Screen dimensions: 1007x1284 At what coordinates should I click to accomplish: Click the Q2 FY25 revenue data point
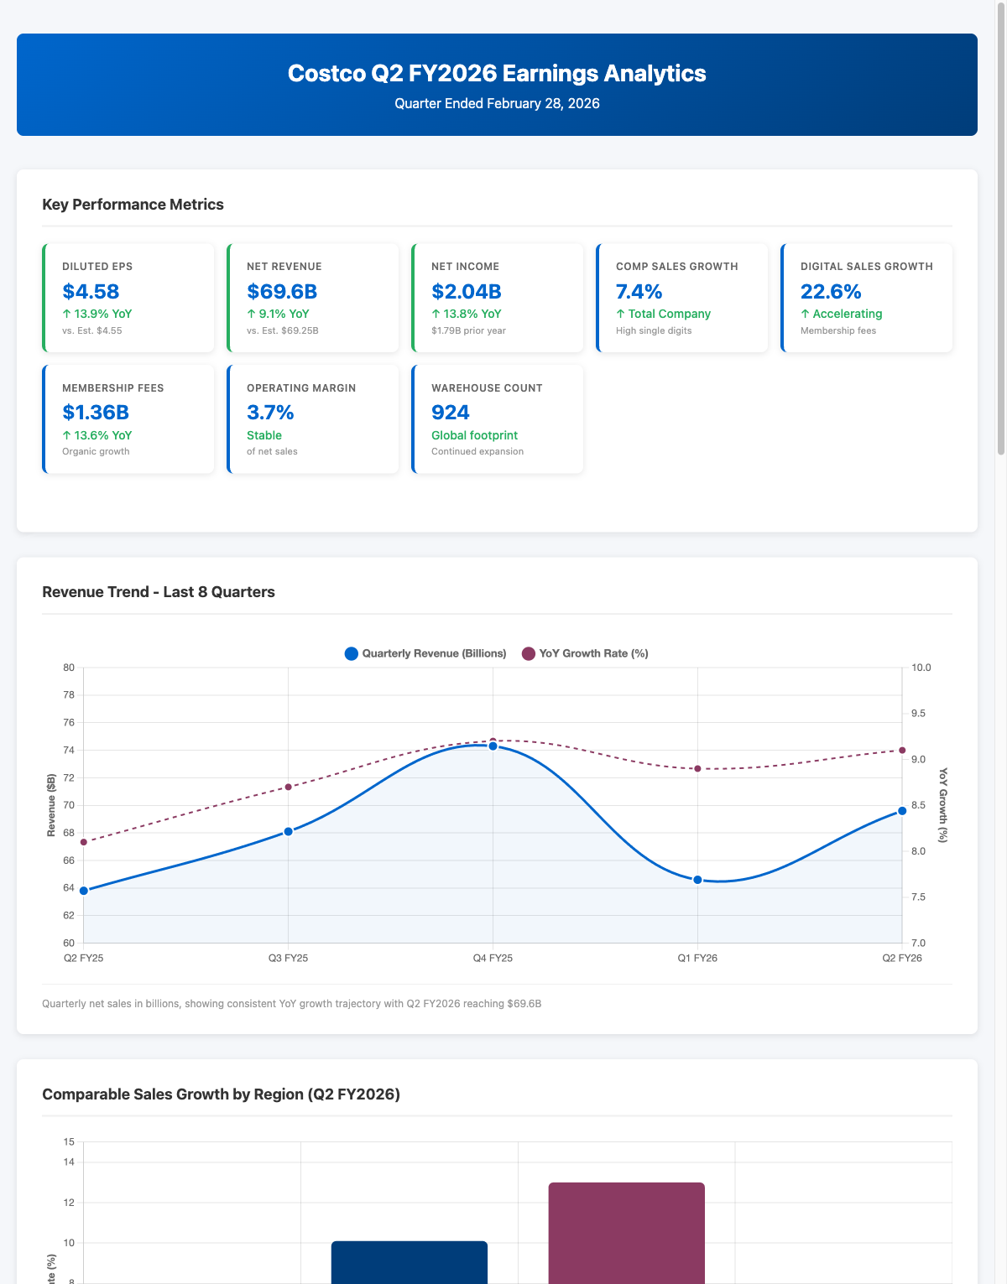point(83,891)
